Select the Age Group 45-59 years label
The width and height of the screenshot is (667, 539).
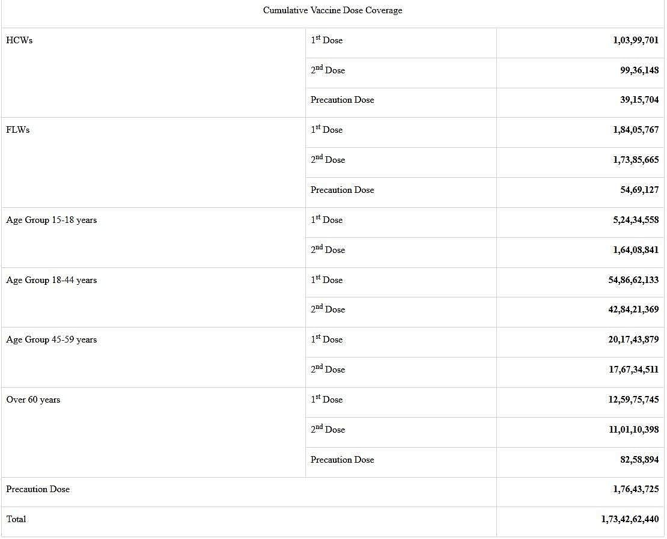pos(51,340)
